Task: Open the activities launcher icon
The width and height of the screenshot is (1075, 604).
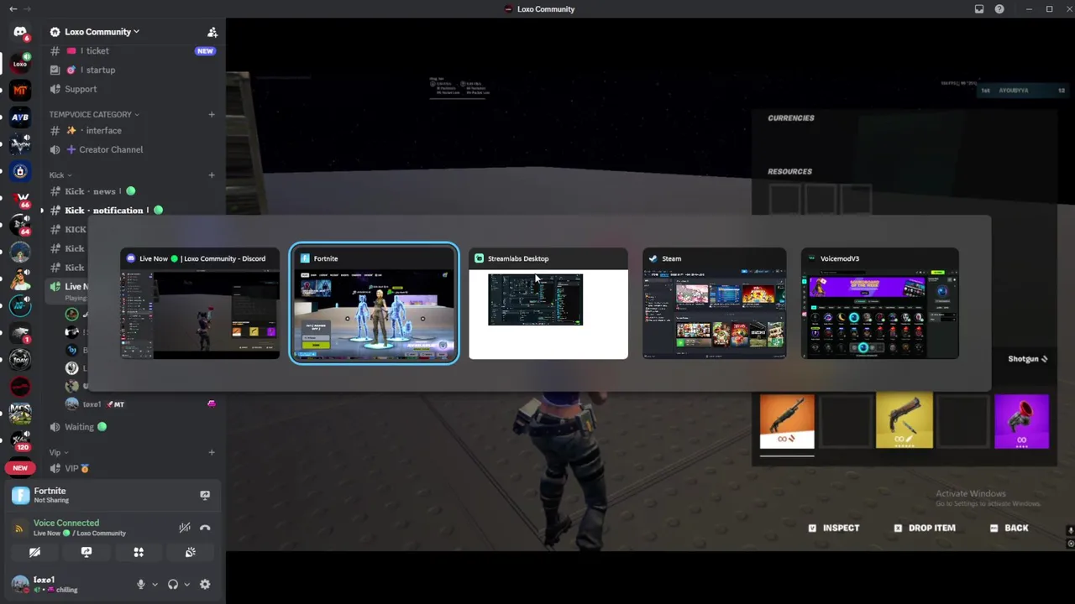Action: click(139, 552)
